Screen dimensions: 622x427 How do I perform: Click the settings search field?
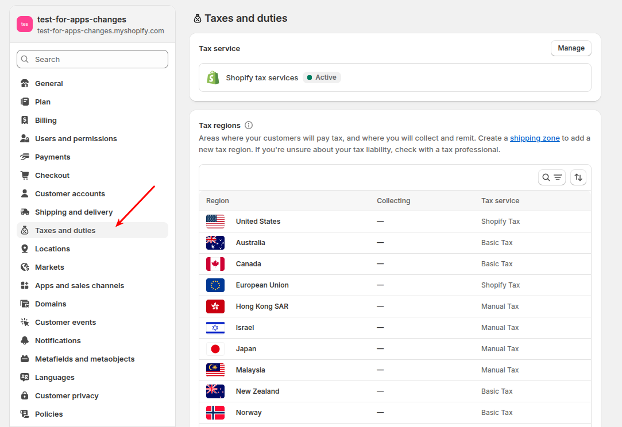coord(92,59)
